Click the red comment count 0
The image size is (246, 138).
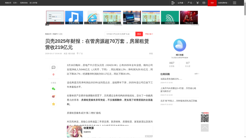tap(53, 74)
